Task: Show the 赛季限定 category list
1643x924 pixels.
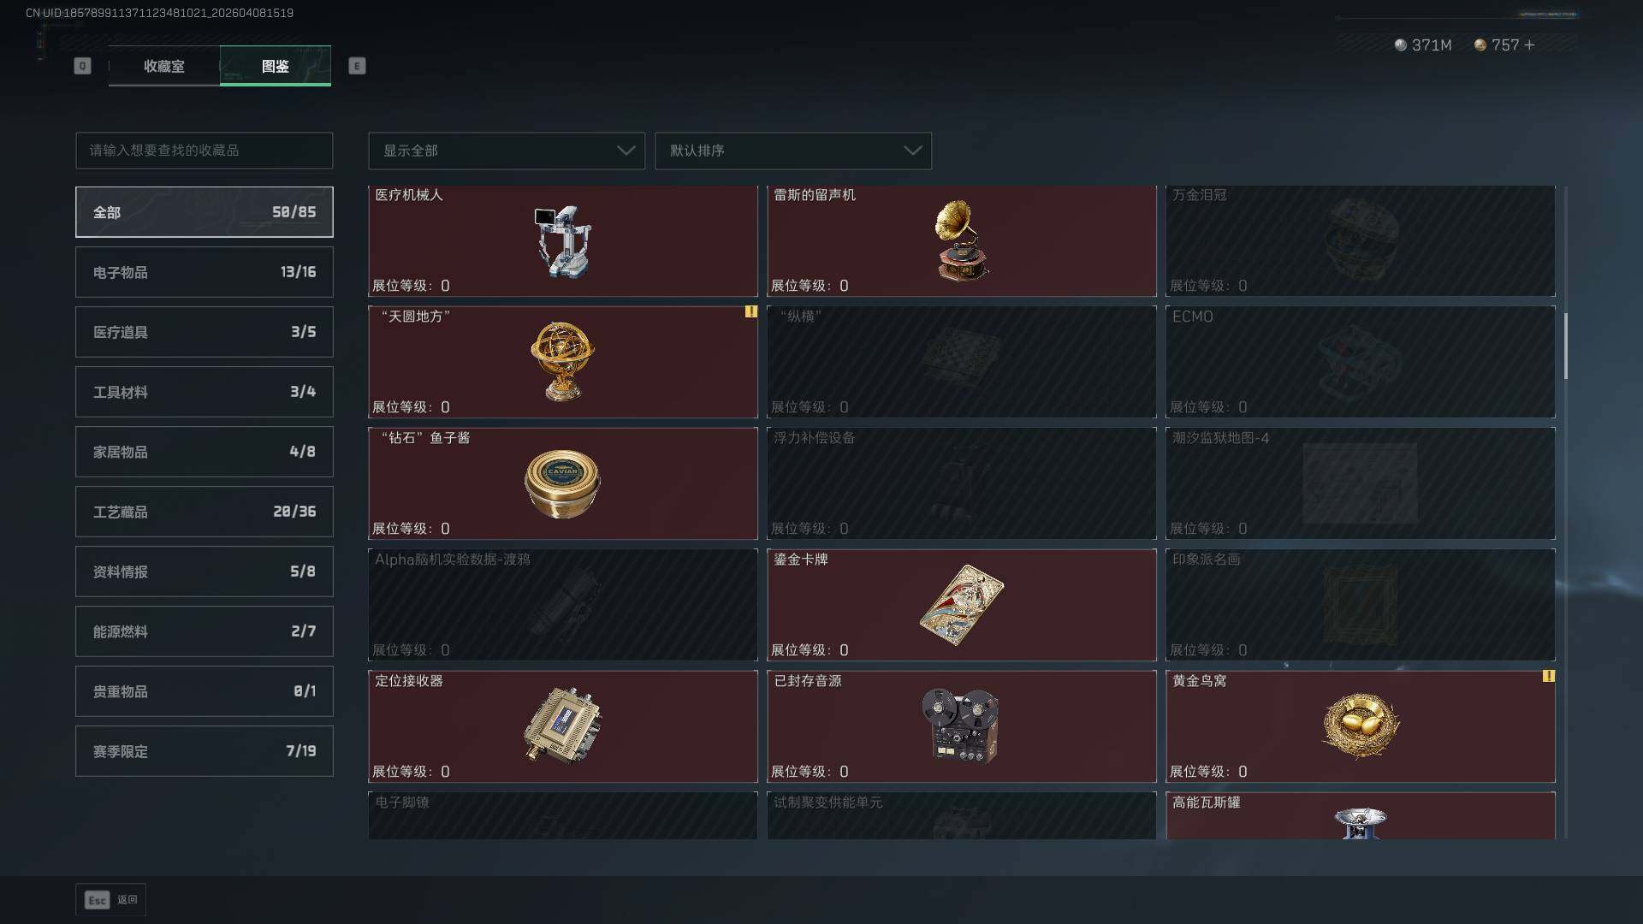Action: [x=205, y=751]
